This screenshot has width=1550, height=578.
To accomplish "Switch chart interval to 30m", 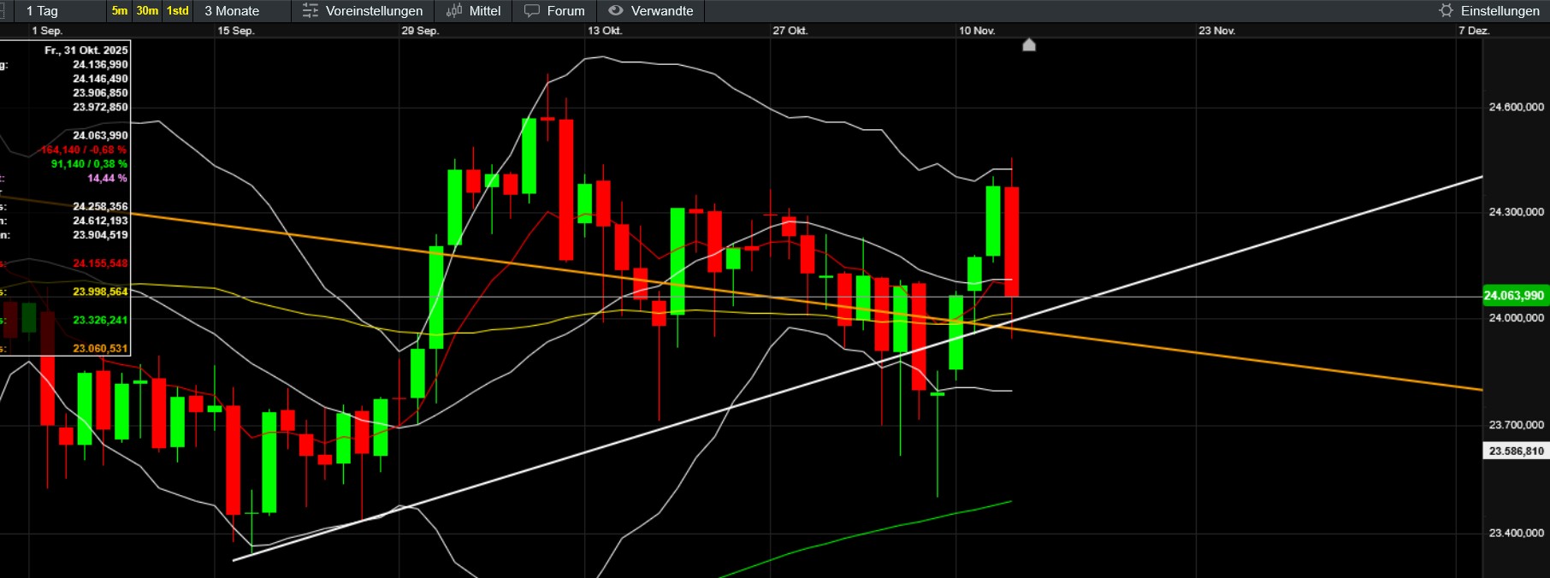I will pos(147,11).
